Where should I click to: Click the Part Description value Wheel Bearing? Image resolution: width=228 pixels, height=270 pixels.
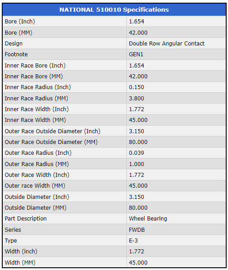point(148,219)
